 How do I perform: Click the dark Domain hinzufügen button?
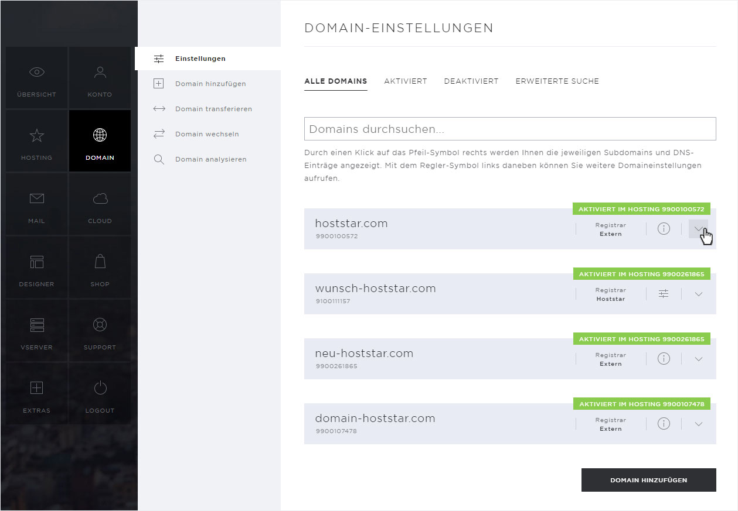pos(649,480)
